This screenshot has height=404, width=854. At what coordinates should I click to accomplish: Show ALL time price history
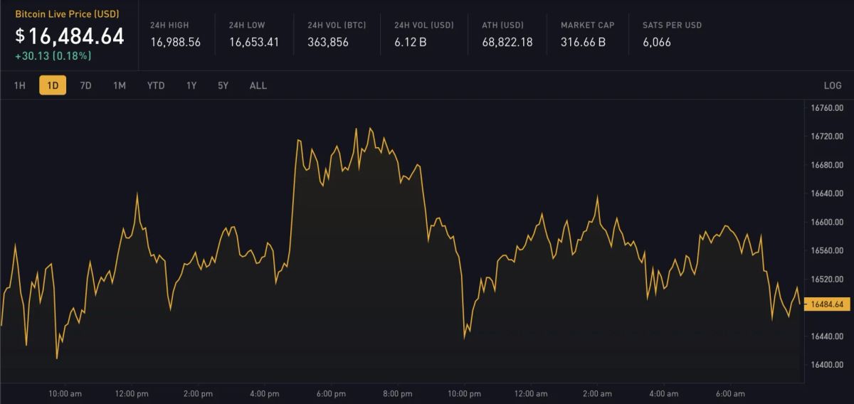click(x=258, y=85)
